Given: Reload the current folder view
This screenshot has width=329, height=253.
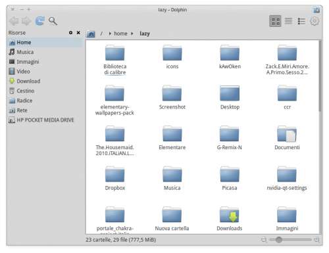Looking at the screenshot, I should [x=40, y=21].
